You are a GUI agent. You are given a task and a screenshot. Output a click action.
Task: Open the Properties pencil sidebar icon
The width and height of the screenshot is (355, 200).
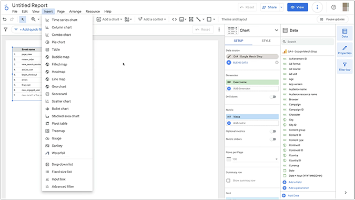pyautogui.click(x=344, y=49)
